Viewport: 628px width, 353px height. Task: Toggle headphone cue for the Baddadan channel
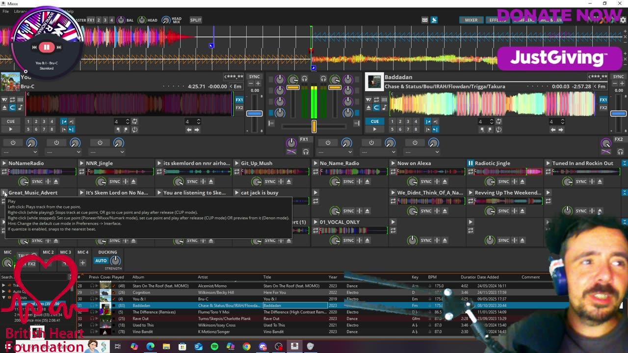(x=323, y=78)
